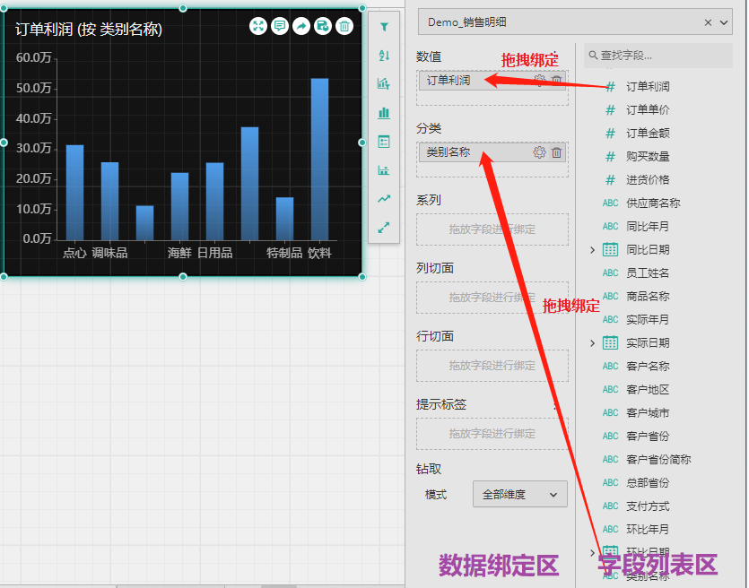Select the 客户省份 field

[648, 437]
